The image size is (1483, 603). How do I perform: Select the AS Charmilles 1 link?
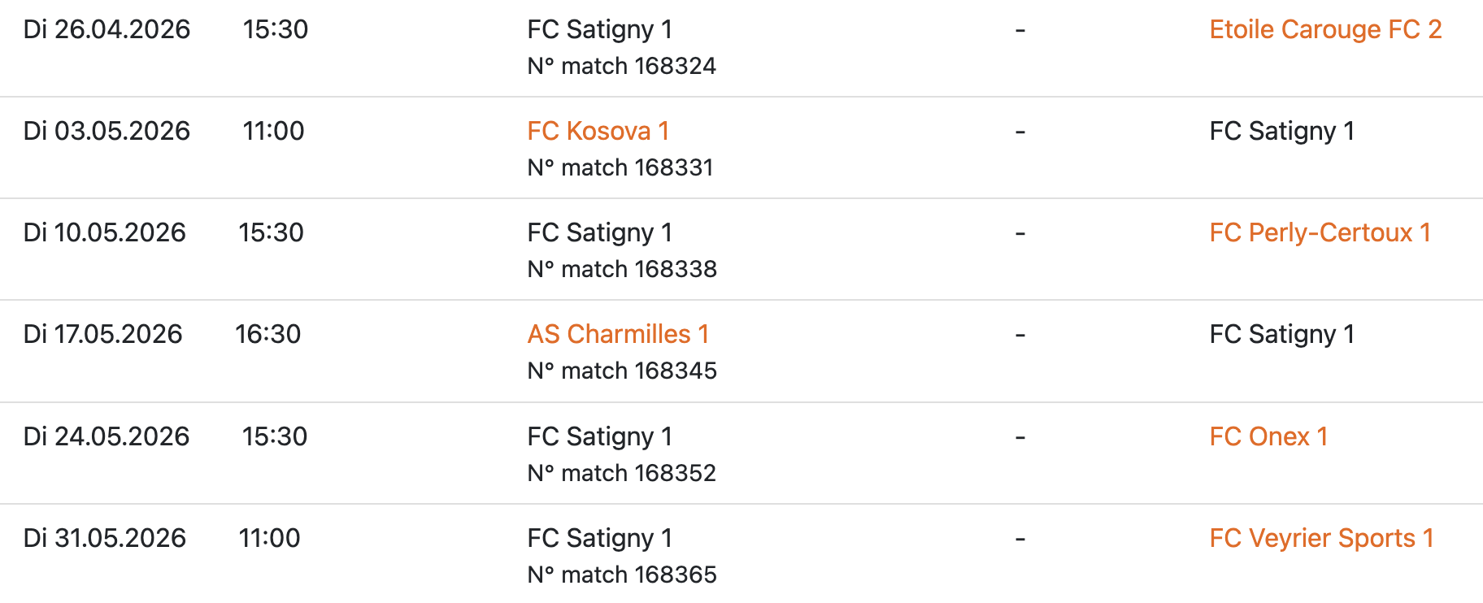point(618,335)
